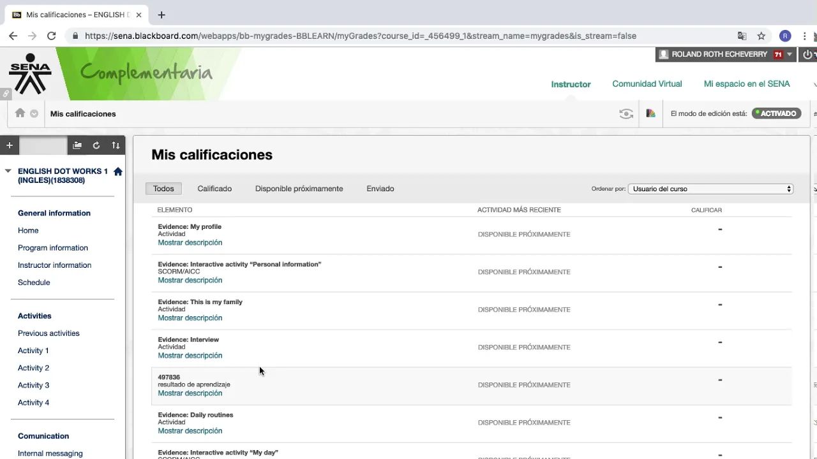Click the ELEMENTO column header

(x=175, y=210)
